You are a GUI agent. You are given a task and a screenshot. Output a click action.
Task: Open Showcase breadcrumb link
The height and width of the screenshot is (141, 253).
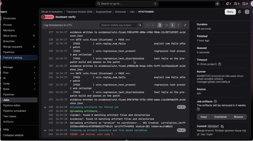[x=120, y=12]
